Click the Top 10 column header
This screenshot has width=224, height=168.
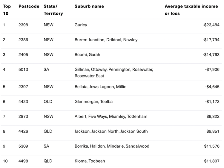click(x=7, y=10)
